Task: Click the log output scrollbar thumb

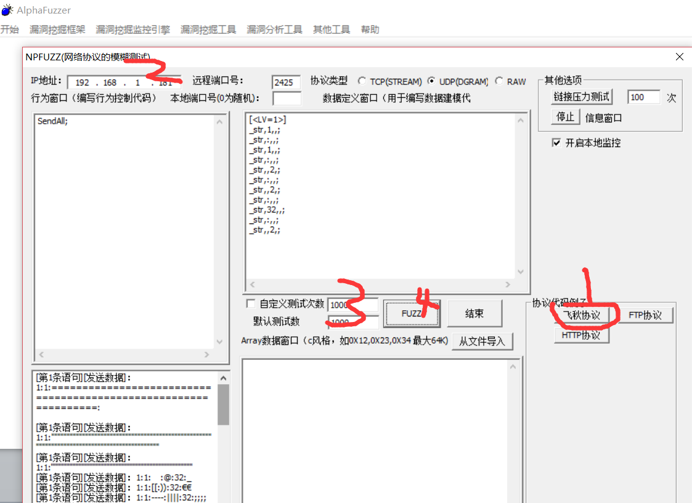Action: (223, 404)
